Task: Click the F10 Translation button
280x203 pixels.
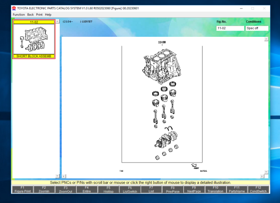Action: 215,189
